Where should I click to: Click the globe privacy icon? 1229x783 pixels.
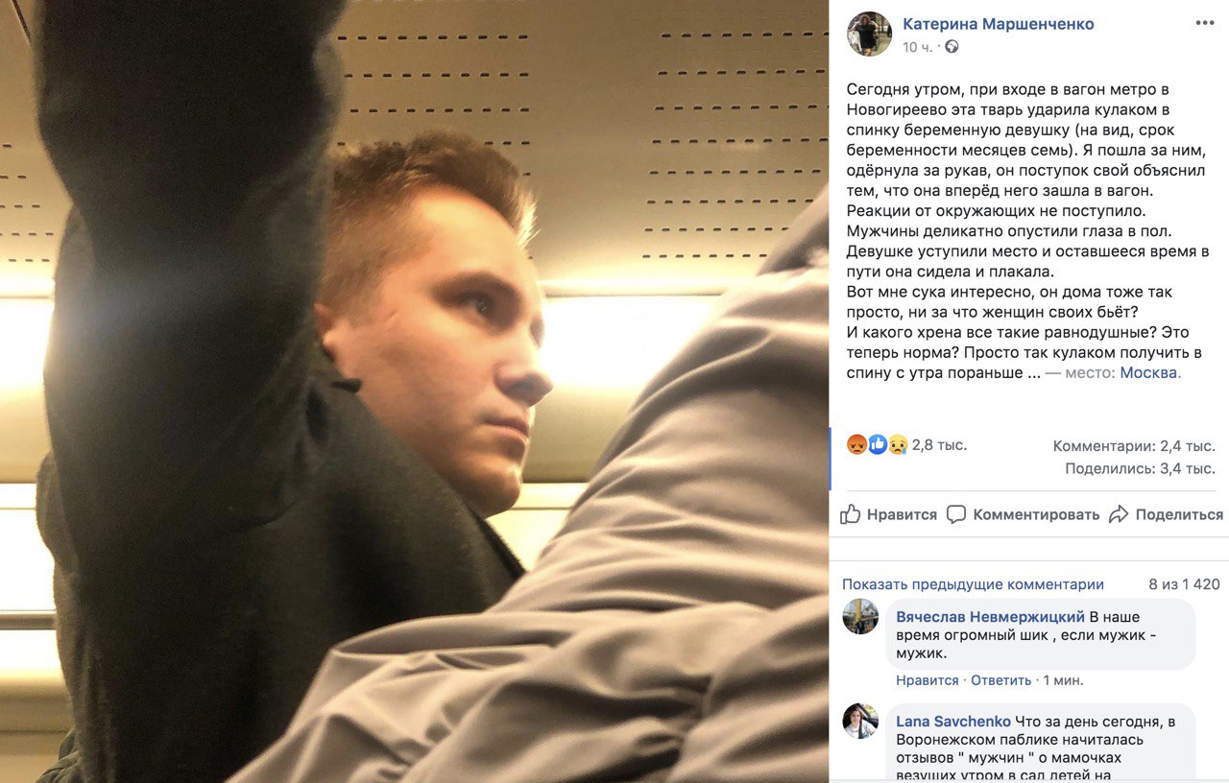(952, 46)
